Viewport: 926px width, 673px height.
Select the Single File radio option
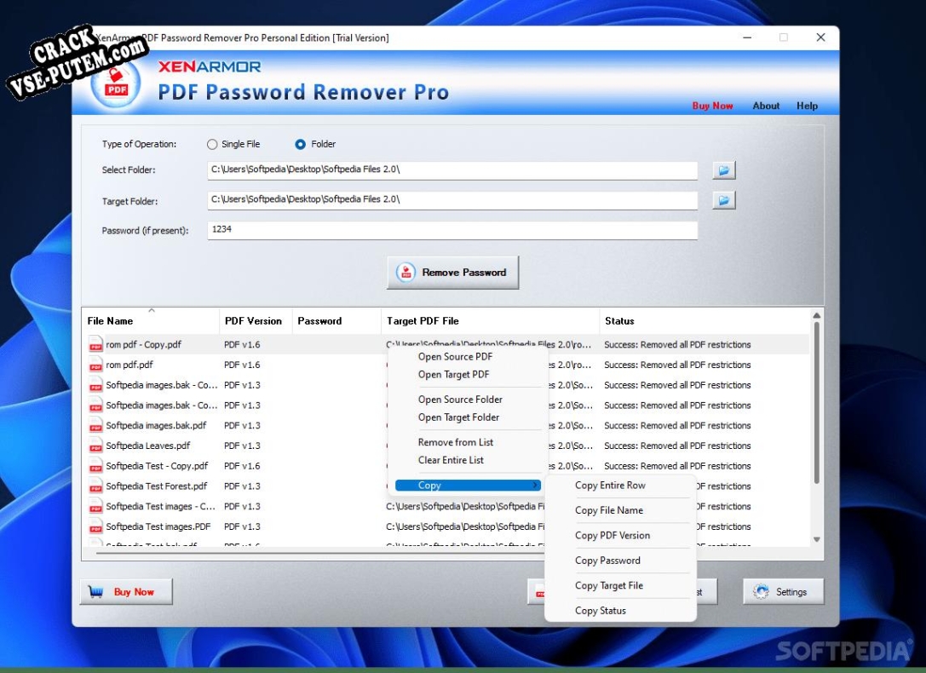212,145
